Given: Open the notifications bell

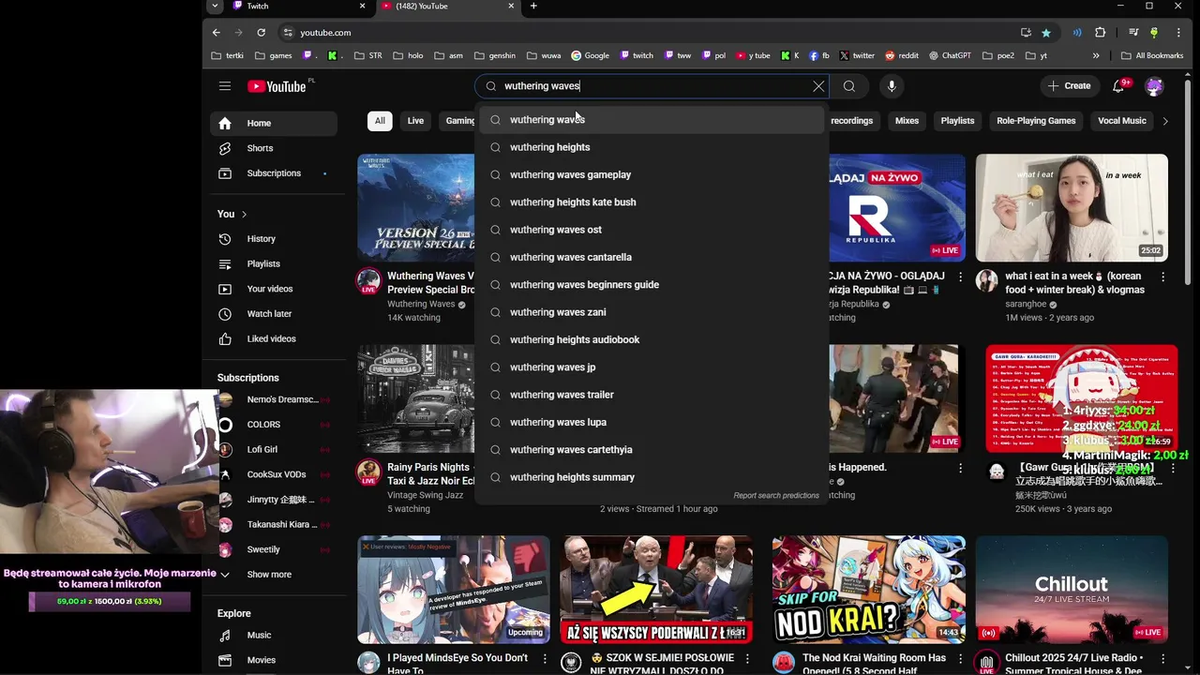Looking at the screenshot, I should (1118, 86).
